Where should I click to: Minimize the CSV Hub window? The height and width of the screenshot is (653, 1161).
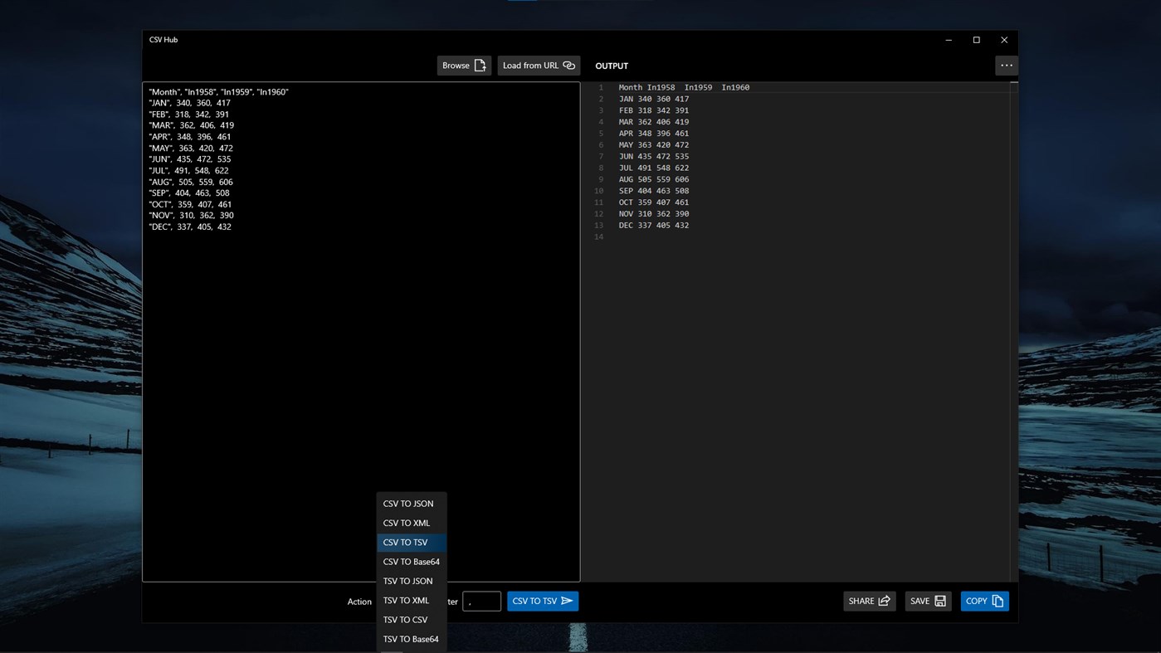tap(949, 40)
